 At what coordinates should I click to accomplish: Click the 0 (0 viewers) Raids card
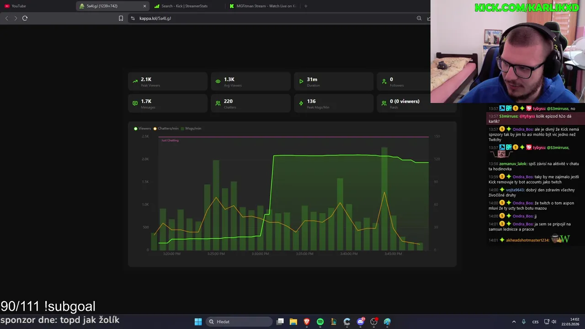(x=417, y=103)
